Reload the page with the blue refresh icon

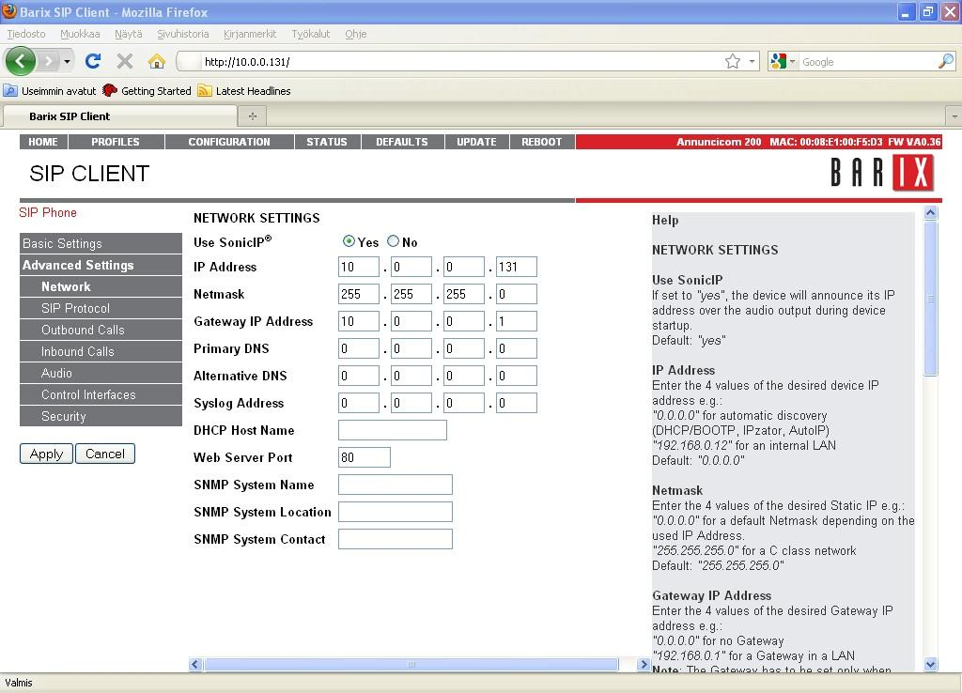tap(93, 61)
